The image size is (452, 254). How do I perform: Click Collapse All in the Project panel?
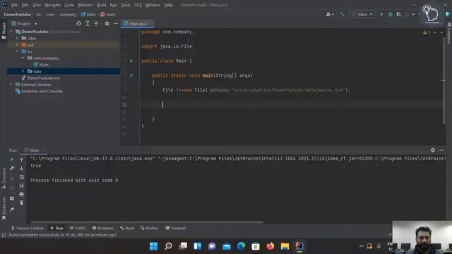coord(96,23)
